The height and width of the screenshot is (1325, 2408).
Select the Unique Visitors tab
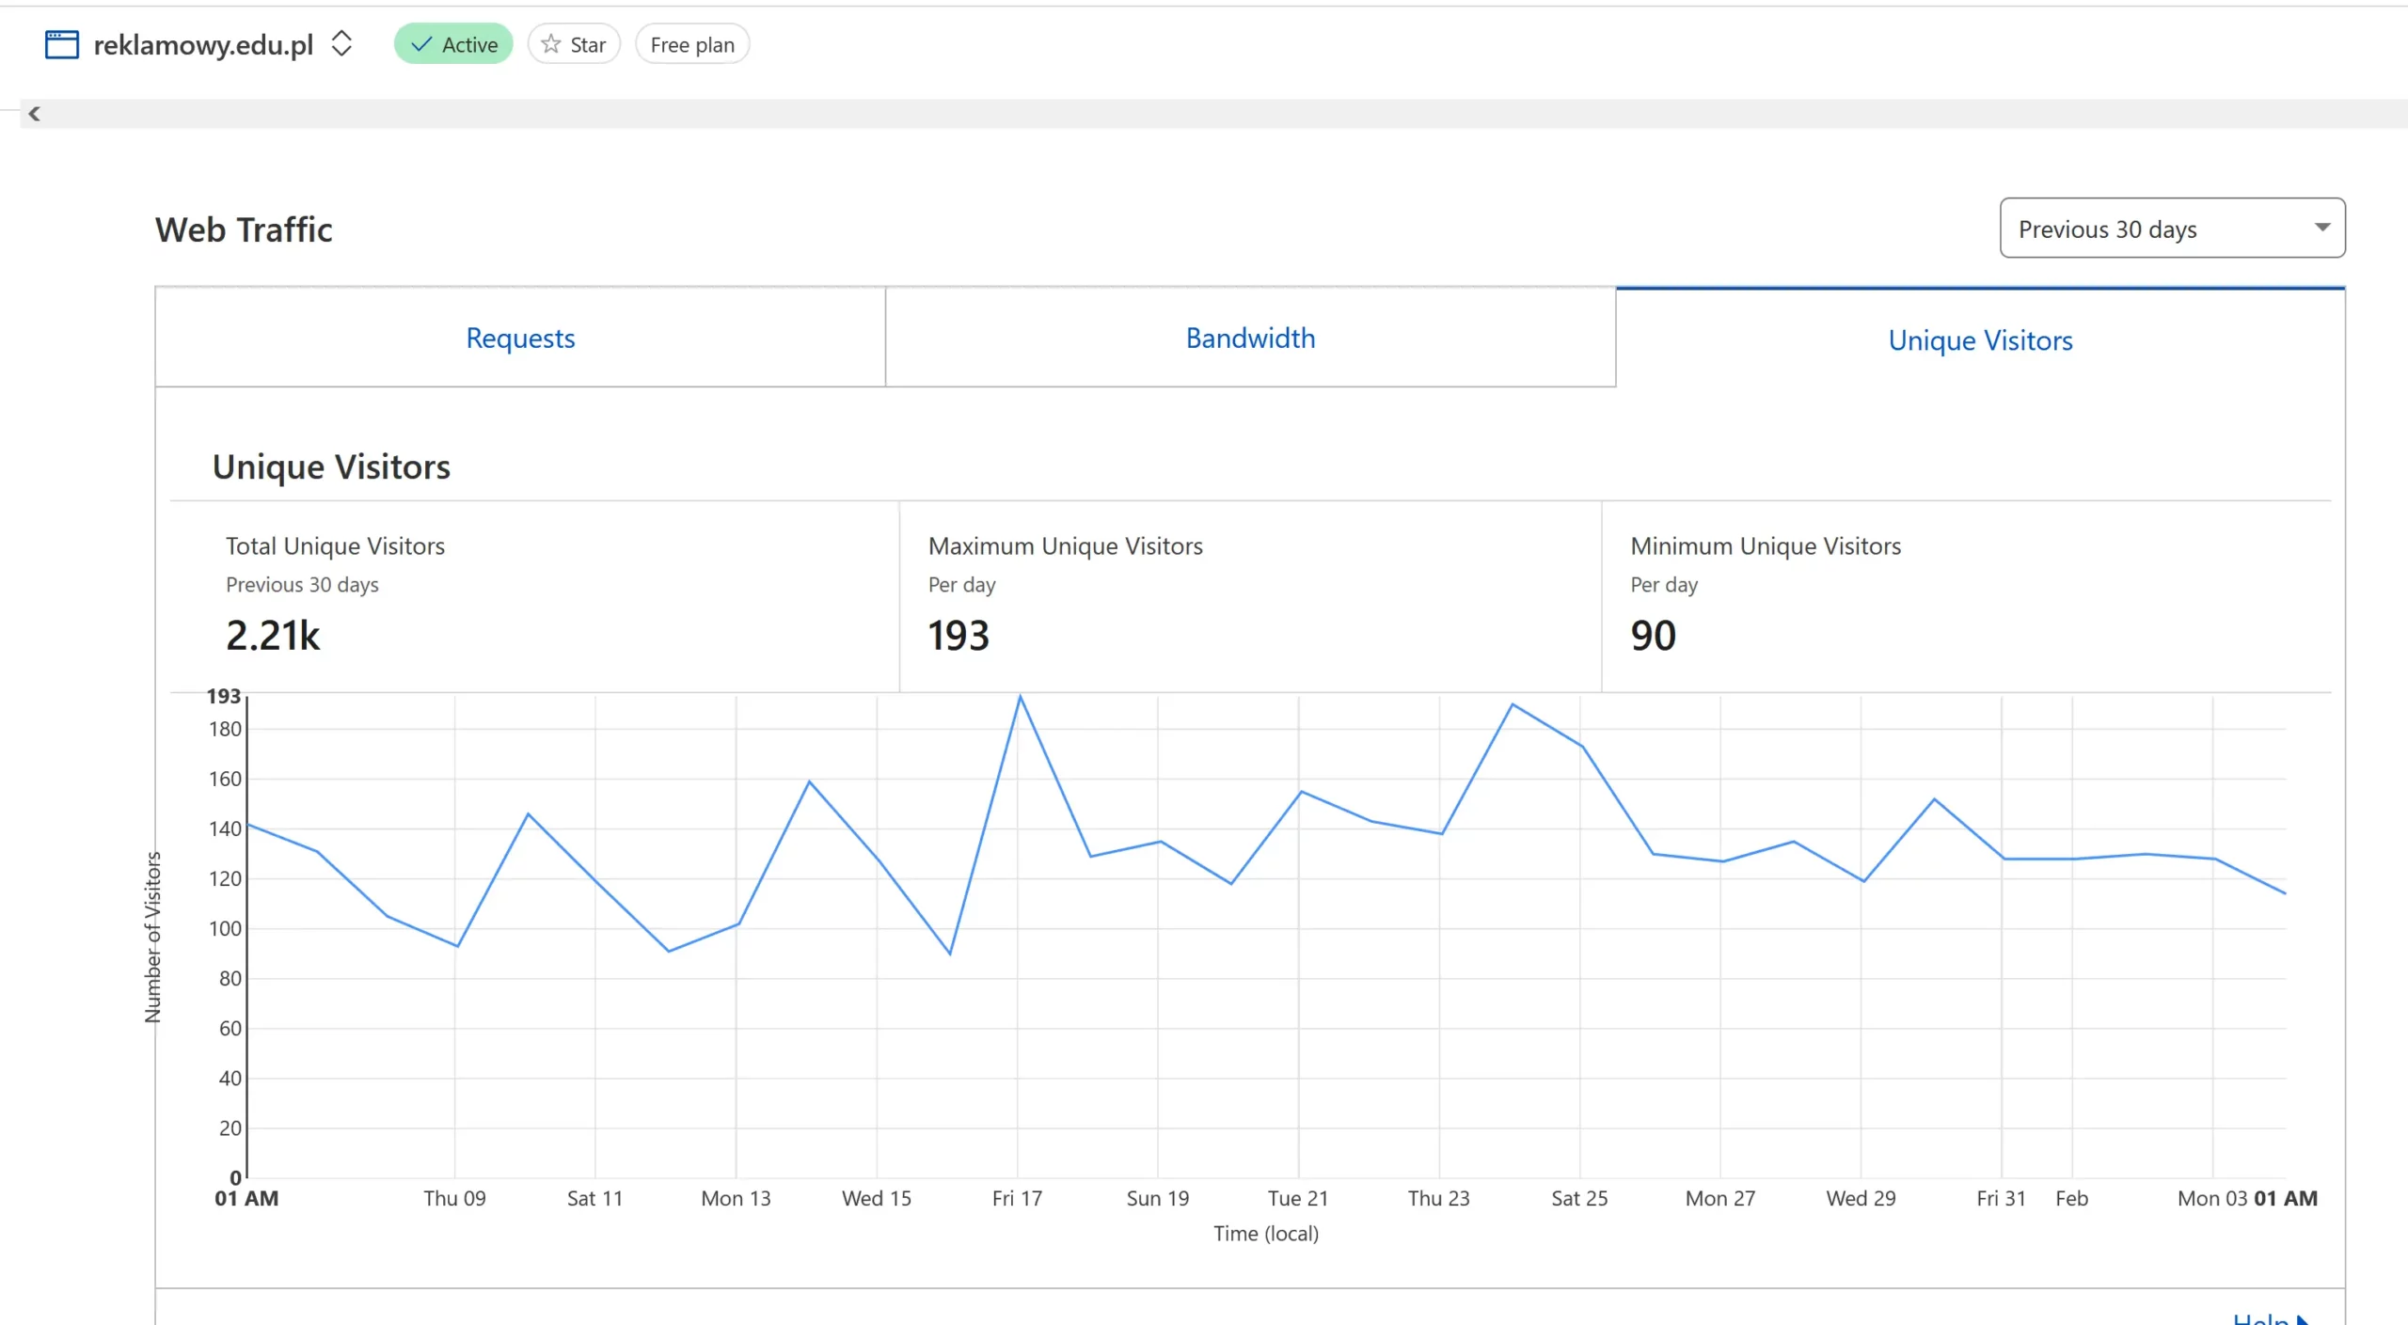tap(1980, 339)
